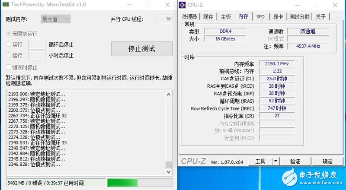Viewport: 346px width, 190px height.
Task: Click the 循环后停止 count input field
Action: 37,45
